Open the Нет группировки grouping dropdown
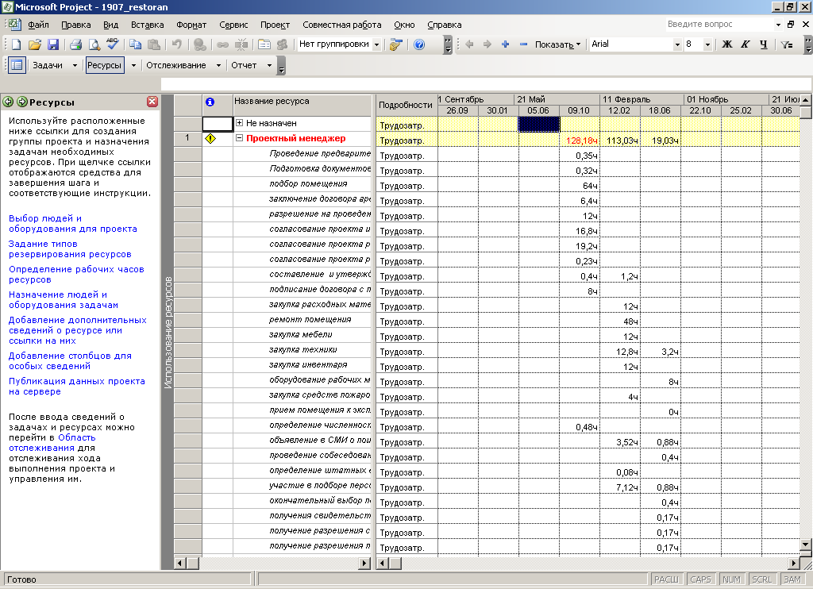The width and height of the screenshot is (813, 589). pos(377,44)
